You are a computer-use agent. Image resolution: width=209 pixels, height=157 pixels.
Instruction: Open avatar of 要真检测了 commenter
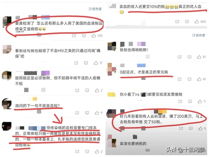pos(7,22)
